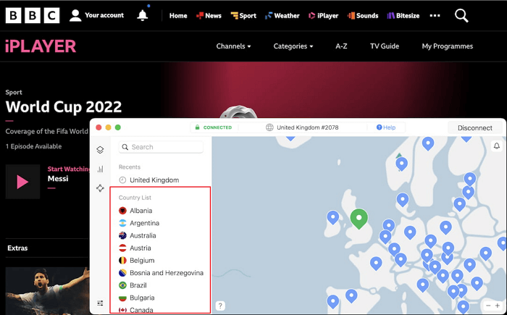Open the TV Guide
This screenshot has width=507, height=315.
(385, 46)
